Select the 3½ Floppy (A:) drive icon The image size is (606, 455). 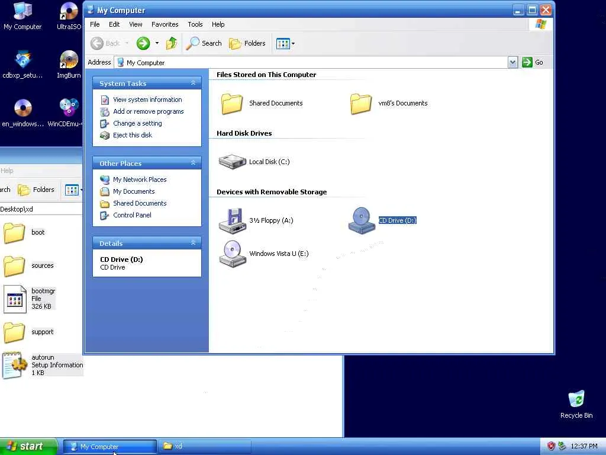coord(232,220)
